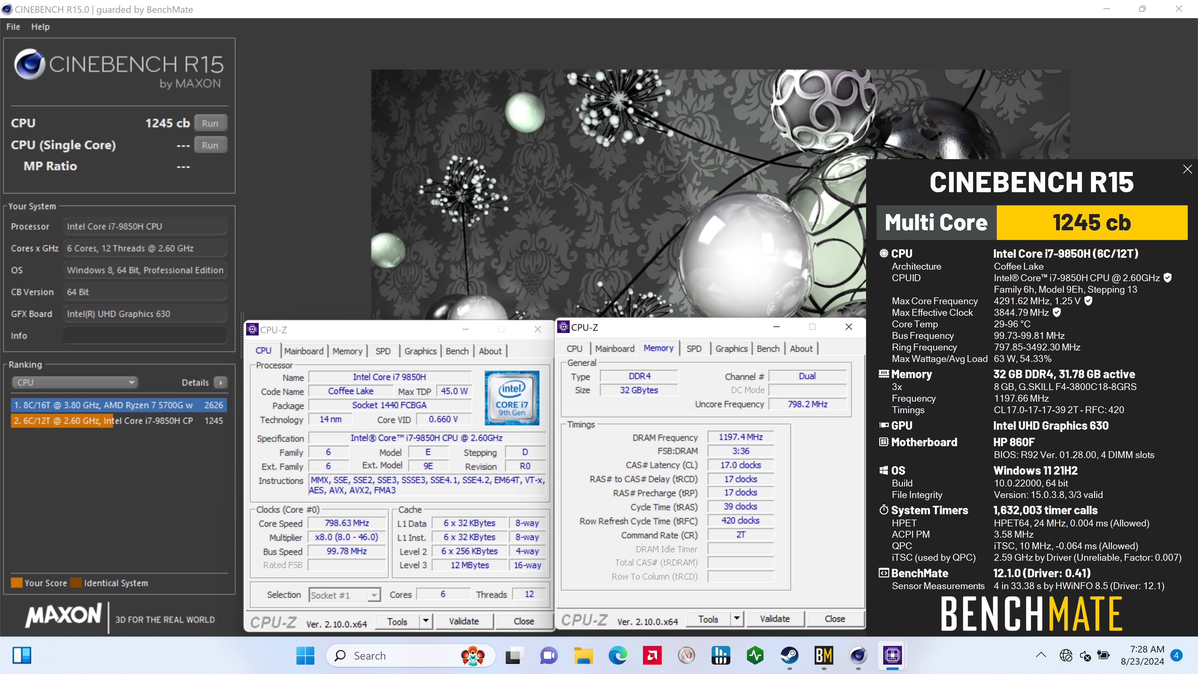
Task: Open the notification badge showing 4
Action: (1176, 655)
